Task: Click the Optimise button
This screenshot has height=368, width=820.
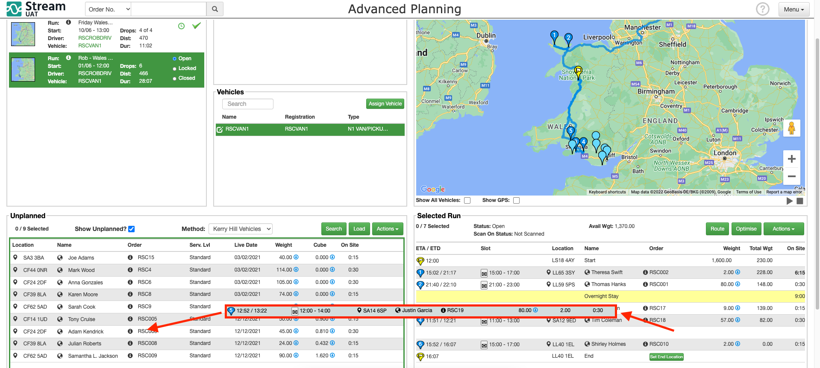Action: pos(746,229)
